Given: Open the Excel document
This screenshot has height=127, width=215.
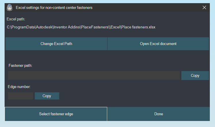Looking at the screenshot, I should tap(158, 44).
